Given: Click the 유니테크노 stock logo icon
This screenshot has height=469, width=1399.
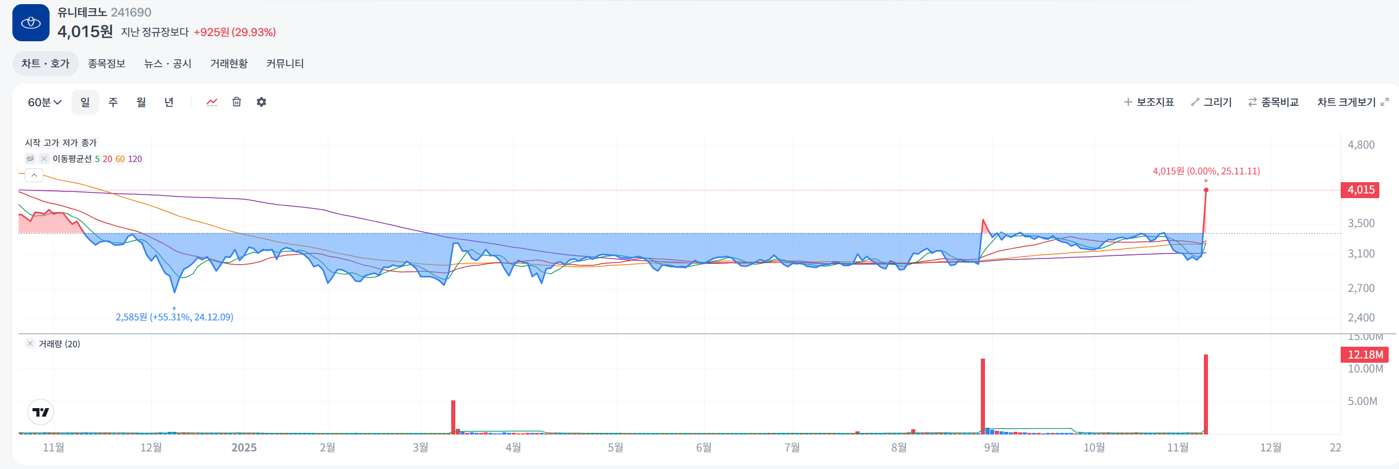Looking at the screenshot, I should click(31, 23).
